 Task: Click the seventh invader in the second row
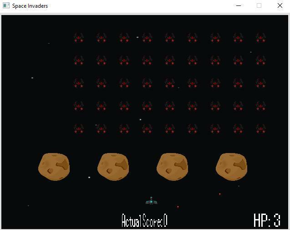click(215, 60)
